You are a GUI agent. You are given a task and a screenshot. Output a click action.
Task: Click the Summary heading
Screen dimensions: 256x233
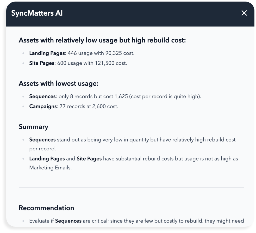click(33, 127)
